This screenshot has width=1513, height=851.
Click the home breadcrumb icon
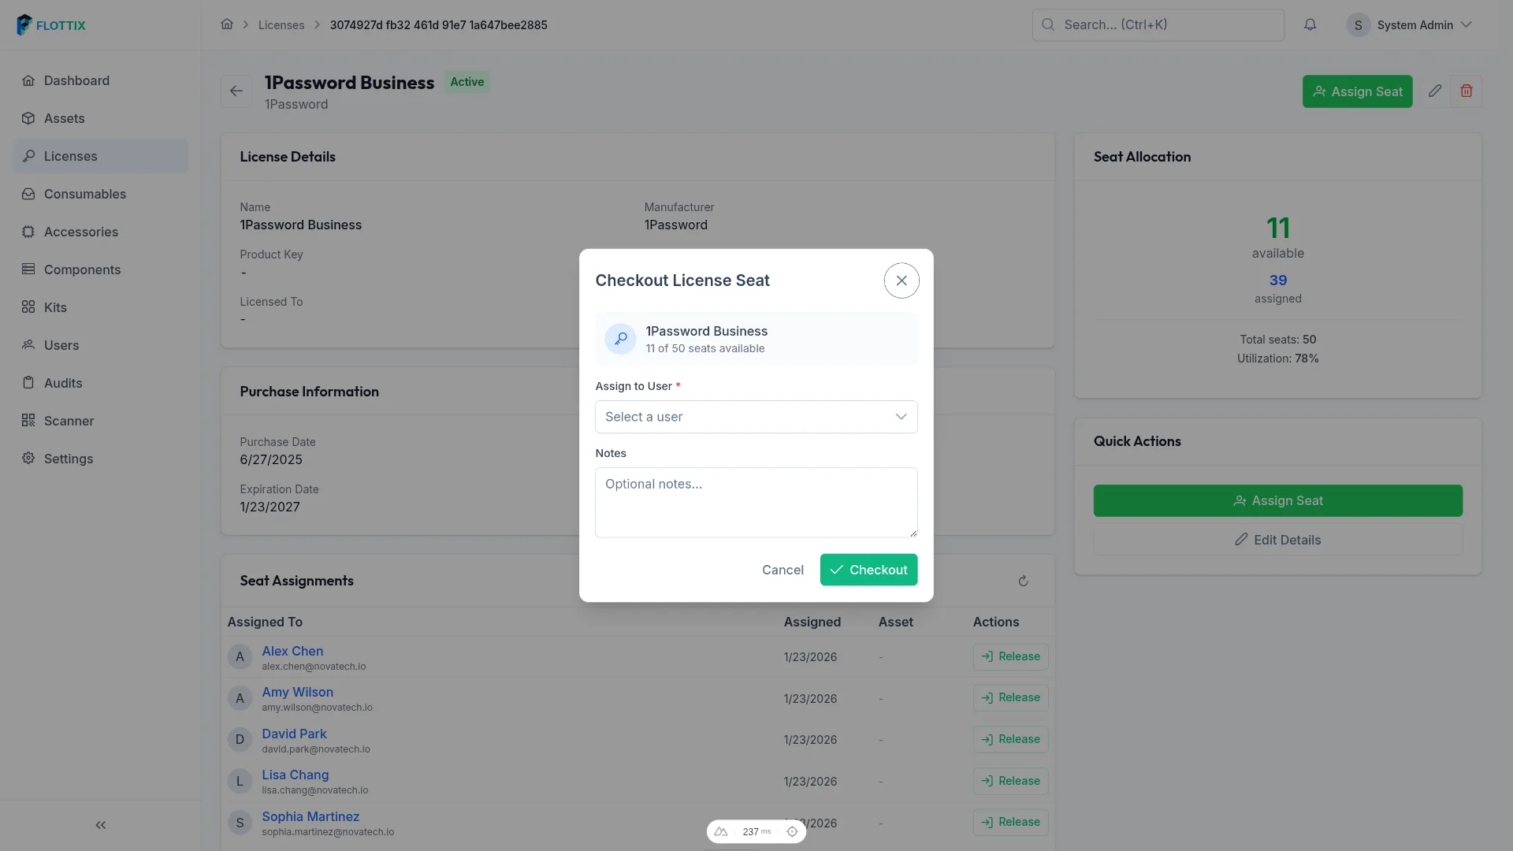coord(227,24)
